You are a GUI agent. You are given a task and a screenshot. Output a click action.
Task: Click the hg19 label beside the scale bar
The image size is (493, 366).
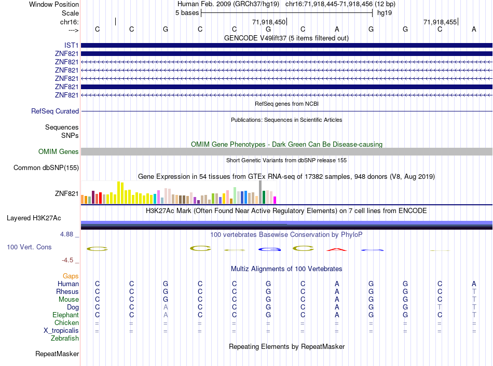(385, 13)
